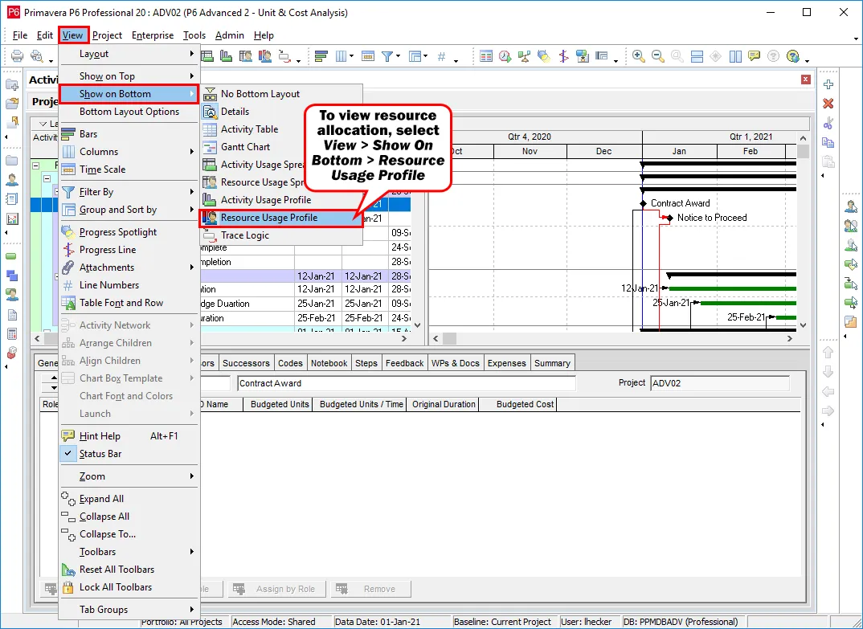Click the Contract Award name field

406,384
